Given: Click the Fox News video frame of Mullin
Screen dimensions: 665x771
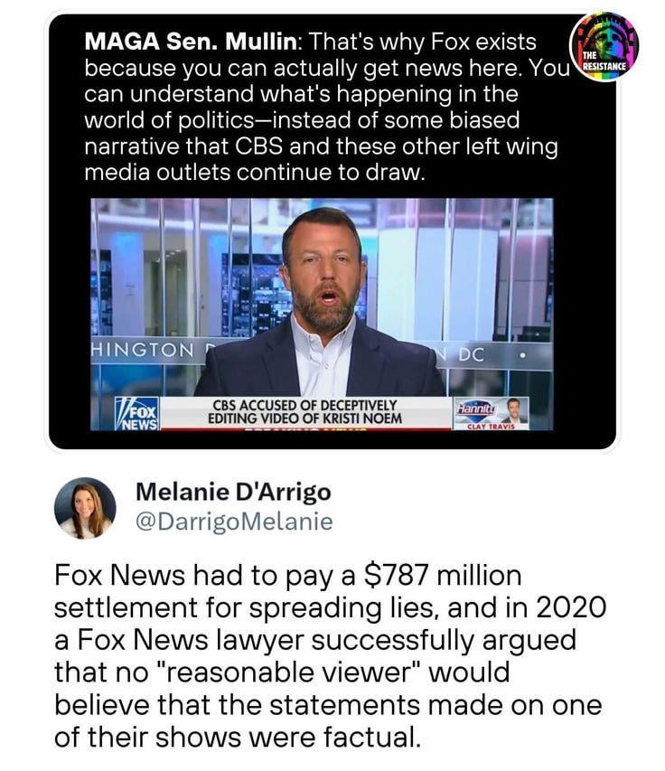Looking at the screenshot, I should click(322, 315).
